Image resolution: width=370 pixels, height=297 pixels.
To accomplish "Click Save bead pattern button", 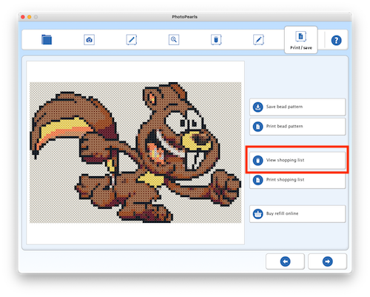I will click(x=297, y=107).
